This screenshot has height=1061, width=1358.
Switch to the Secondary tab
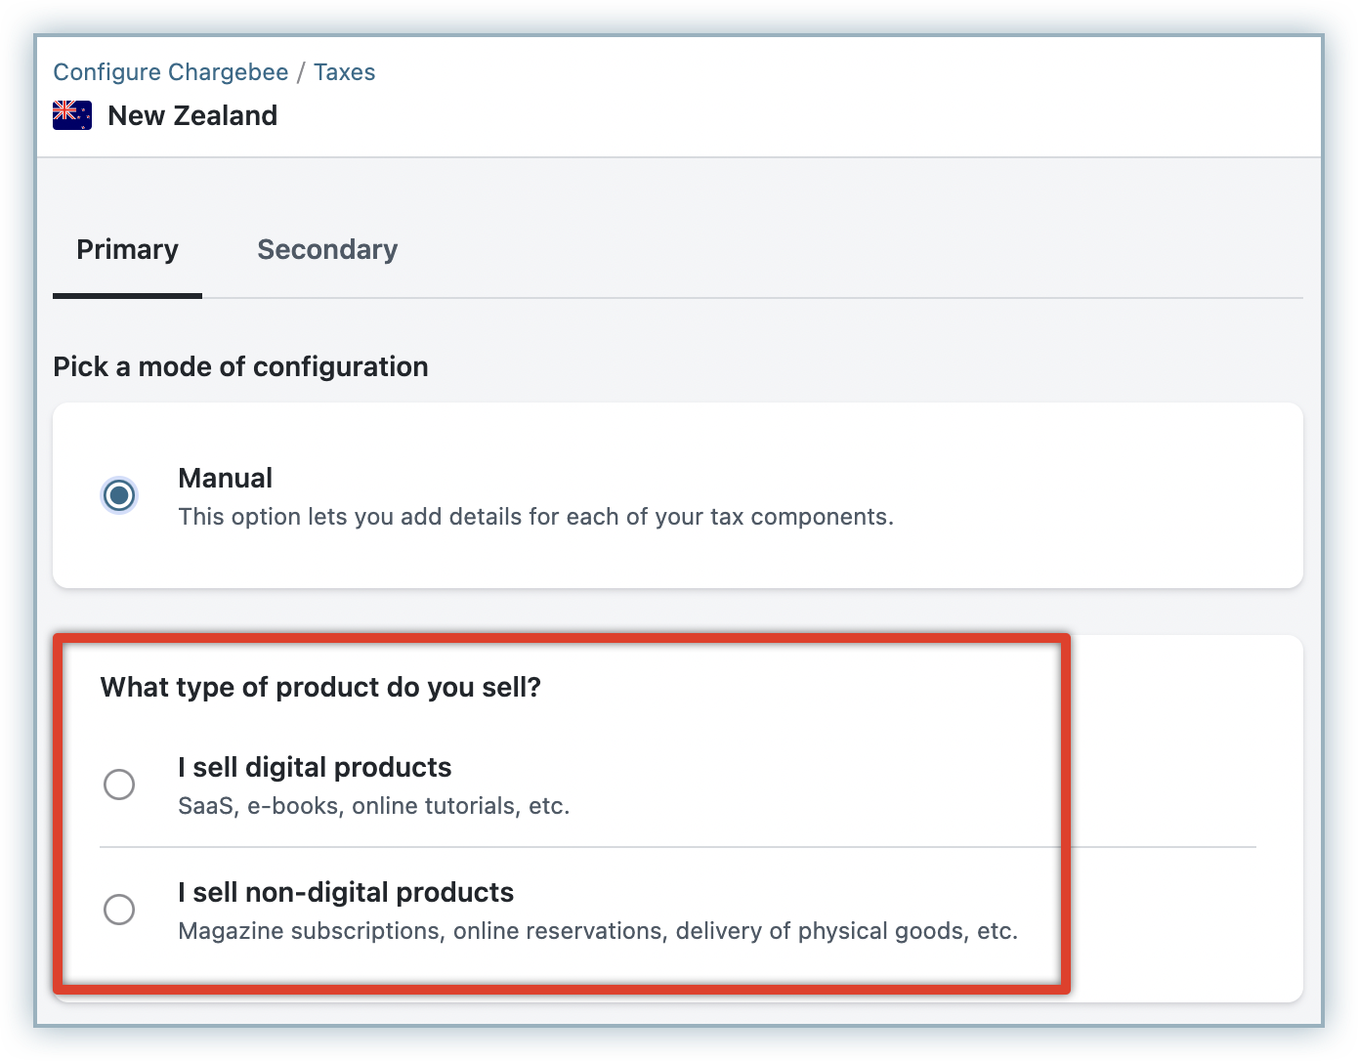click(x=327, y=250)
